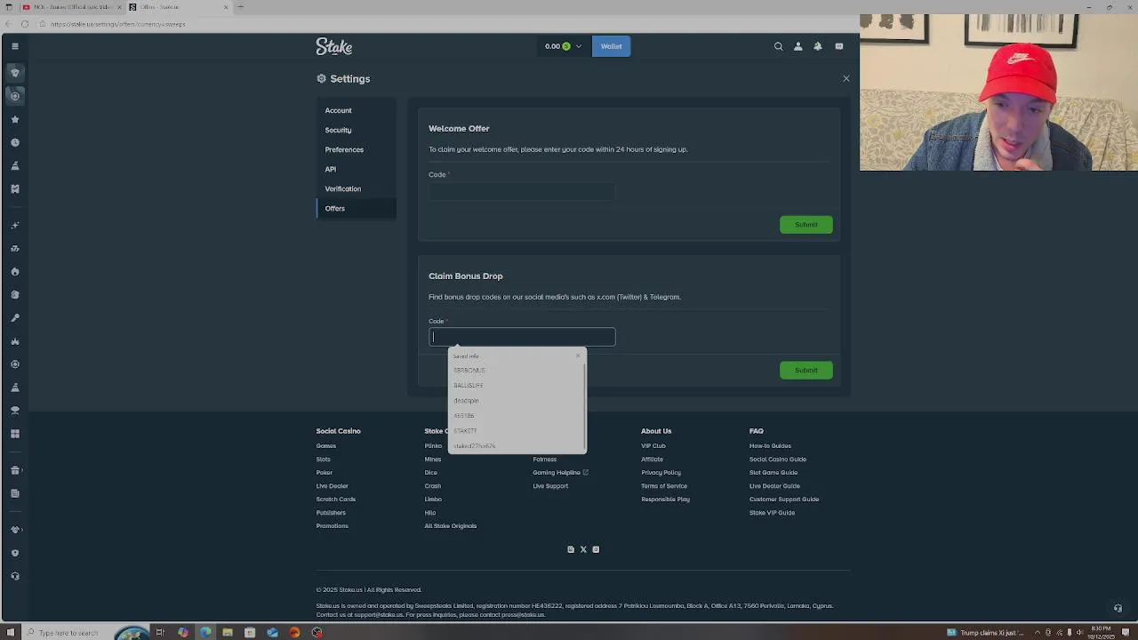The height and width of the screenshot is (640, 1138).
Task: Open Social Casino Guide link
Action: click(778, 459)
